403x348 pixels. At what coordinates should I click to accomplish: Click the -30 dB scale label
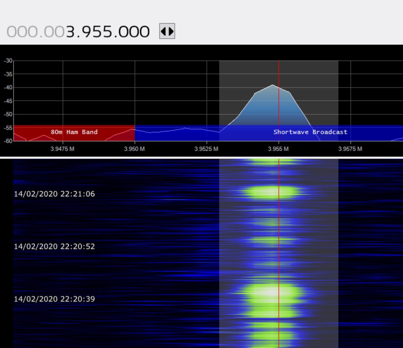(x=8, y=61)
